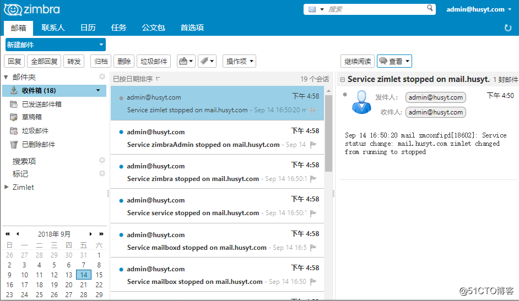Flag the 'Service zimbraAdmin stopped' message

tap(313, 144)
